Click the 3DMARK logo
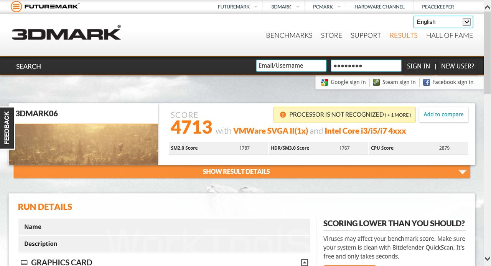Screen dimensions: 491x266 click(66, 33)
